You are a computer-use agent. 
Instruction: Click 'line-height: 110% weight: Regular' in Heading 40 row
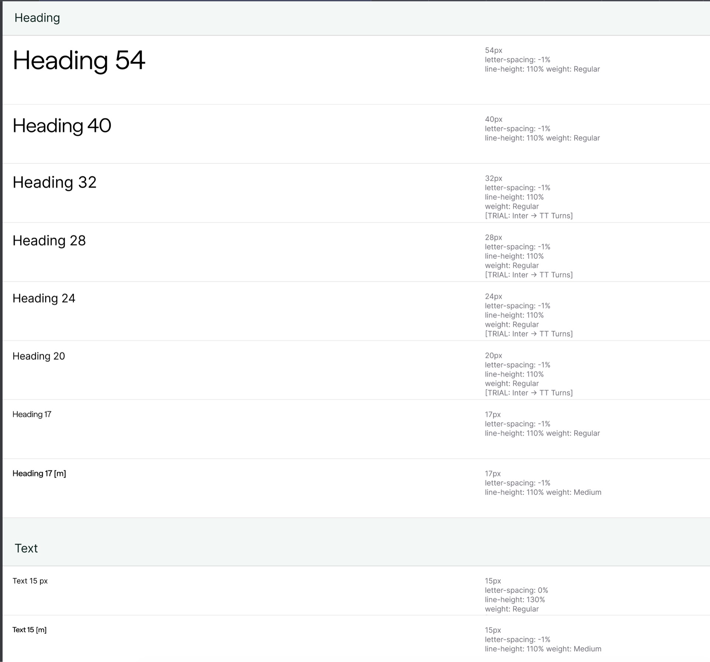coord(542,138)
